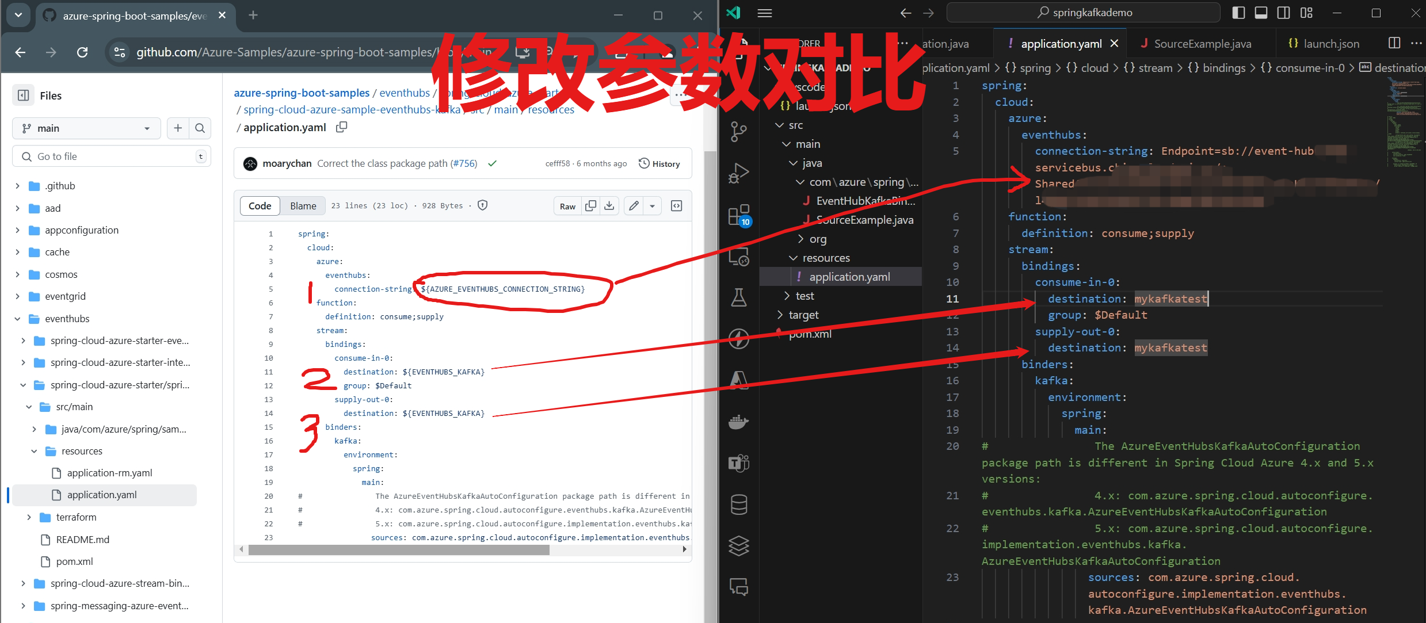The image size is (1426, 623).
Task: Click the pencil edit file icon
Action: [634, 206]
